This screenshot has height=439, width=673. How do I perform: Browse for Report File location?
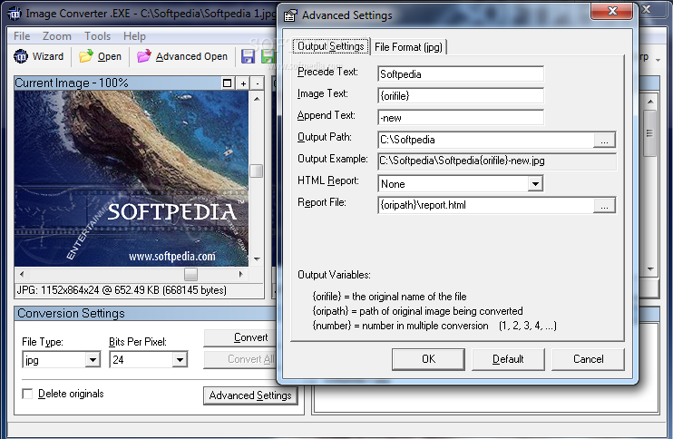(604, 205)
